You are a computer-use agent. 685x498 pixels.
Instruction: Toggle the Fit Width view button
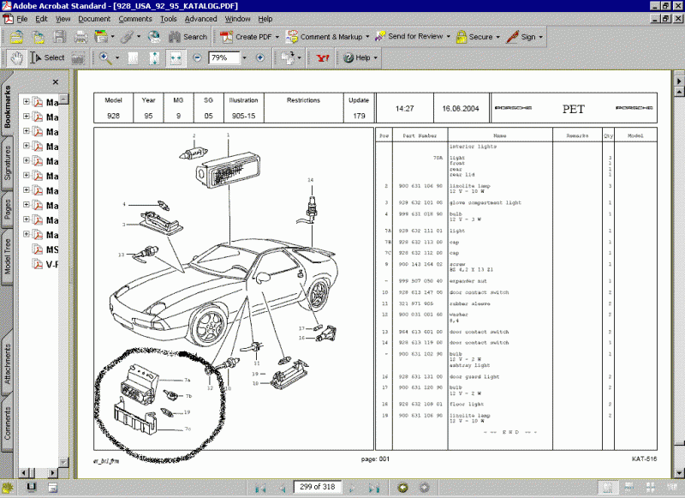pyautogui.click(x=176, y=58)
